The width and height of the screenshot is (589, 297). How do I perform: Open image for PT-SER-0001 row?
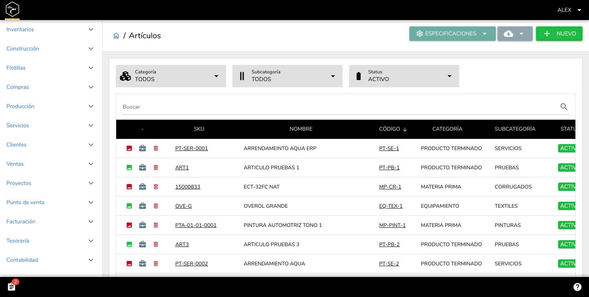129,148
